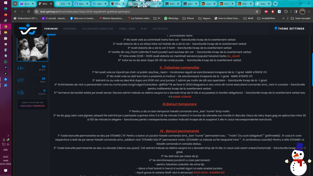This screenshot has width=313, height=176.
Task: Open TelekomSport HD bookmark
Action: [26, 18]
